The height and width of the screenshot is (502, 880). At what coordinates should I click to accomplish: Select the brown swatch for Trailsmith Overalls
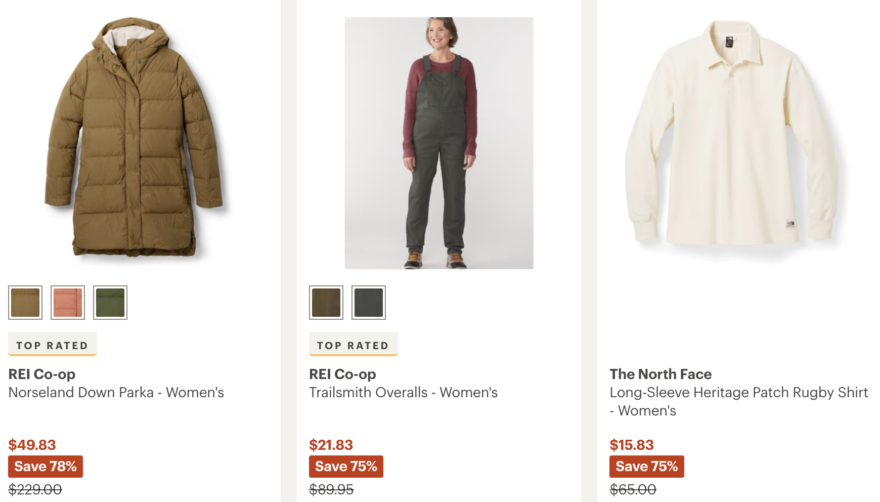(x=326, y=303)
